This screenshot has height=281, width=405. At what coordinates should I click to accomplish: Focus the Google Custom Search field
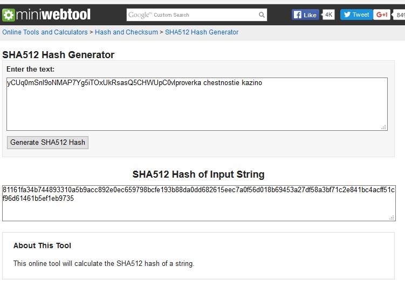pos(191,15)
